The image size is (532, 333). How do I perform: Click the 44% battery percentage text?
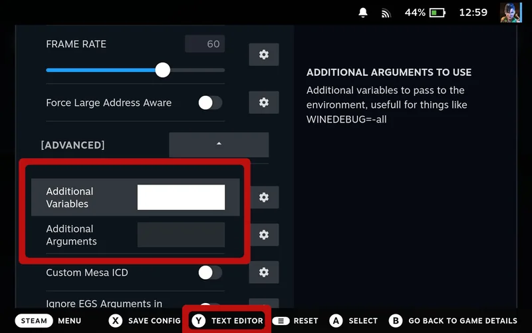coord(414,13)
